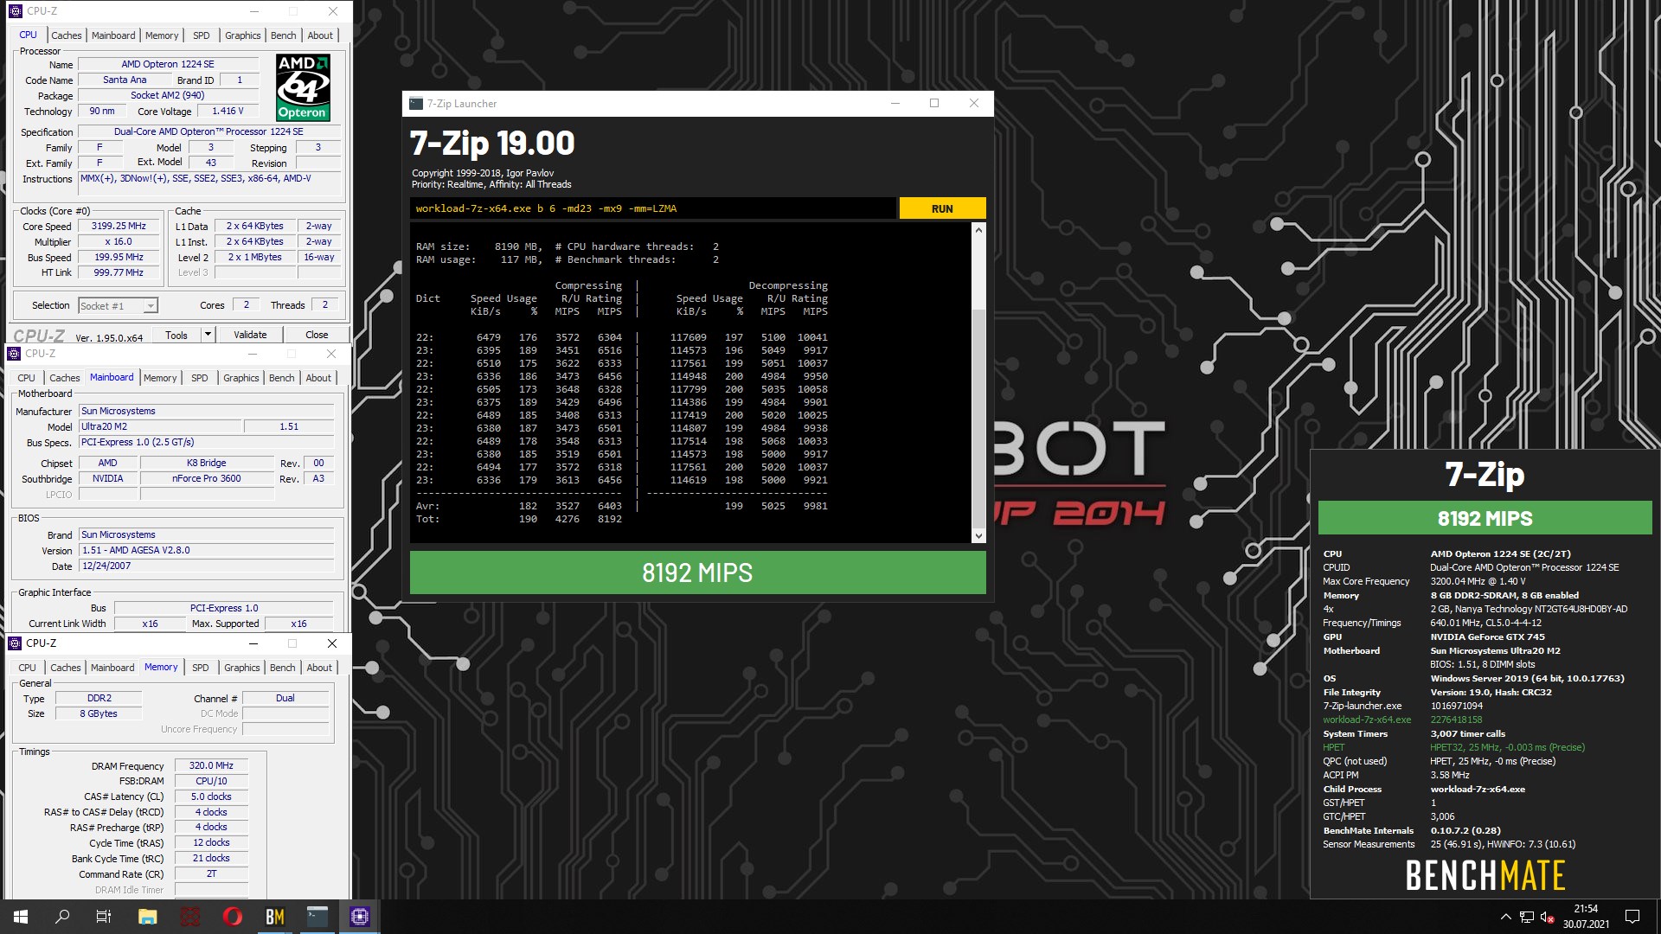Open the Bench tab in top CPU-Z window
The width and height of the screenshot is (1661, 934).
(283, 35)
